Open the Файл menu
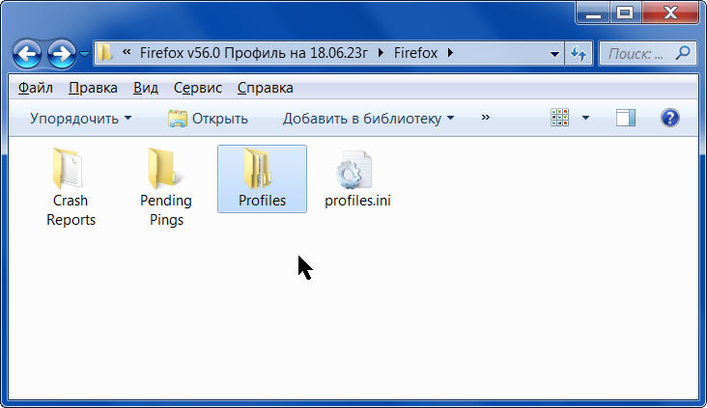Screen dimensions: 707x408 (x=35, y=88)
